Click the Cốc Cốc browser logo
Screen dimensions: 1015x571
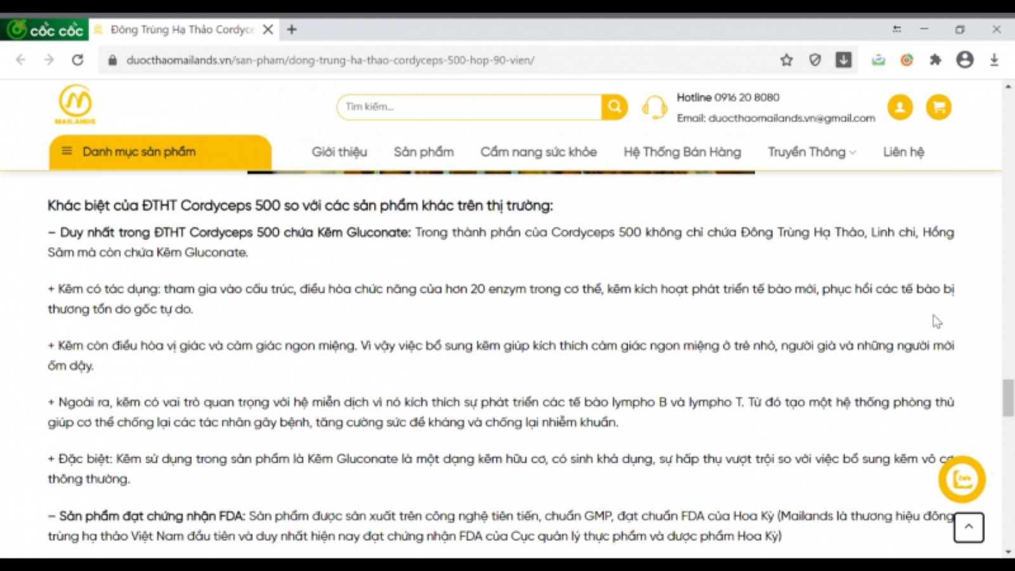[x=44, y=29]
